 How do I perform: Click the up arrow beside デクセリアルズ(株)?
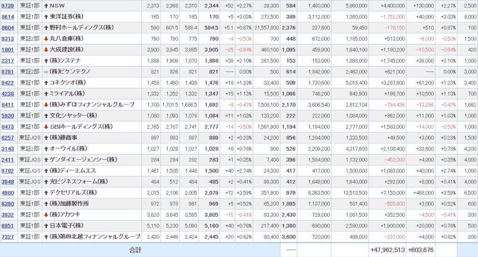[x=46, y=193]
